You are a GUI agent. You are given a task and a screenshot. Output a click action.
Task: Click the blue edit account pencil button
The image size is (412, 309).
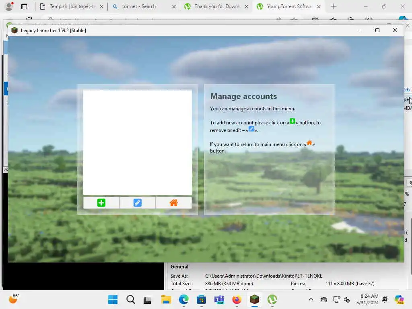(x=138, y=203)
